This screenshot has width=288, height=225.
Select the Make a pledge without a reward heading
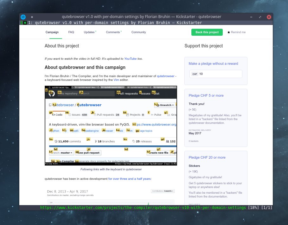click(213, 64)
